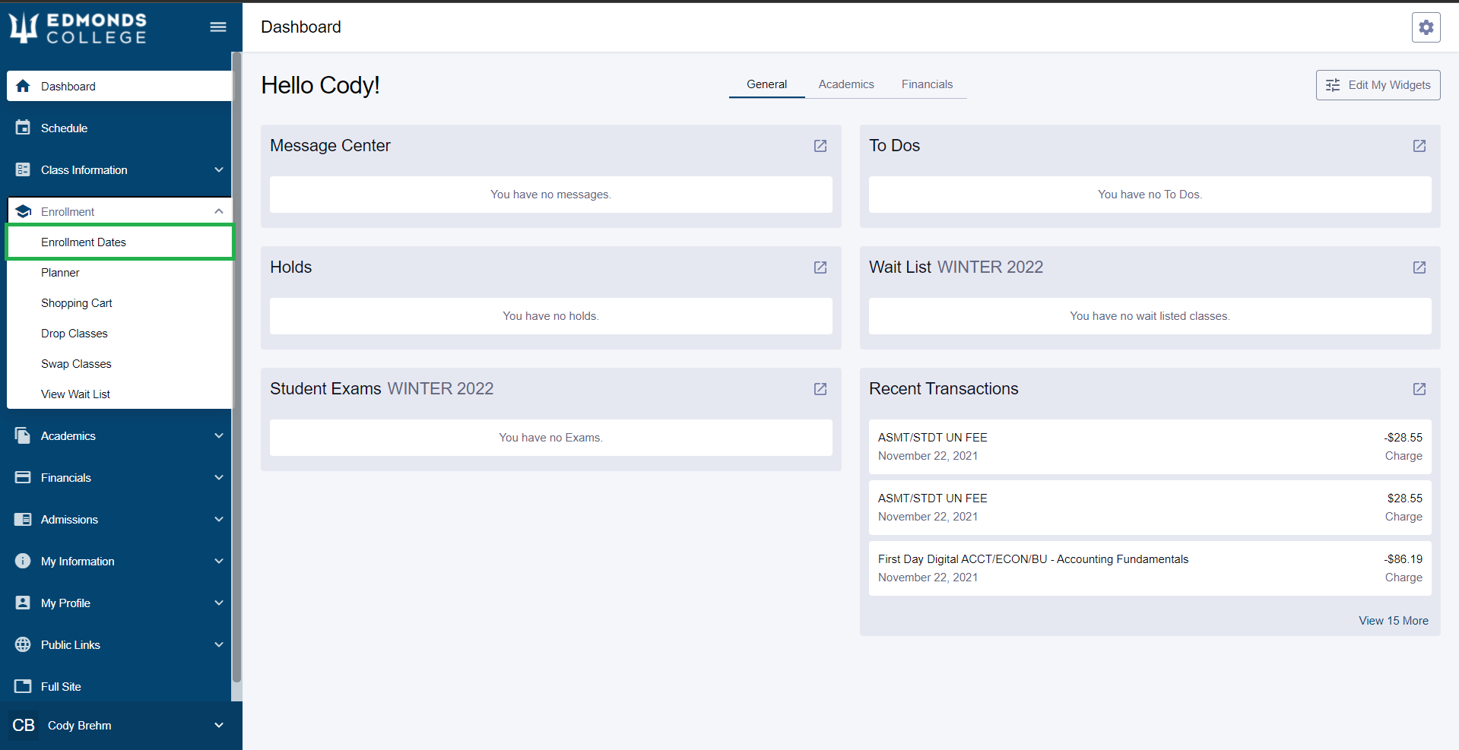Viewport: 1459px width, 750px height.
Task: Open Recent Transactions external link icon
Action: coord(1419,389)
